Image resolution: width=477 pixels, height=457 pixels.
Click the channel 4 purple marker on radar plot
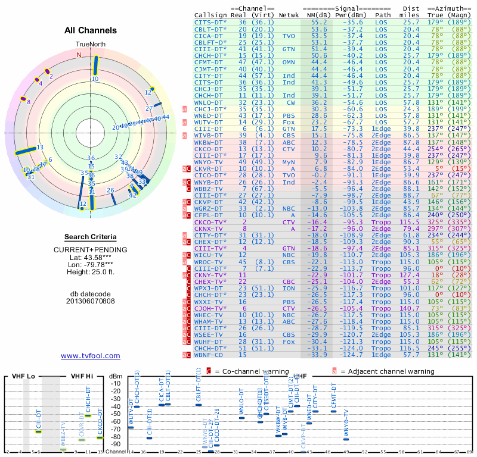tap(37, 80)
